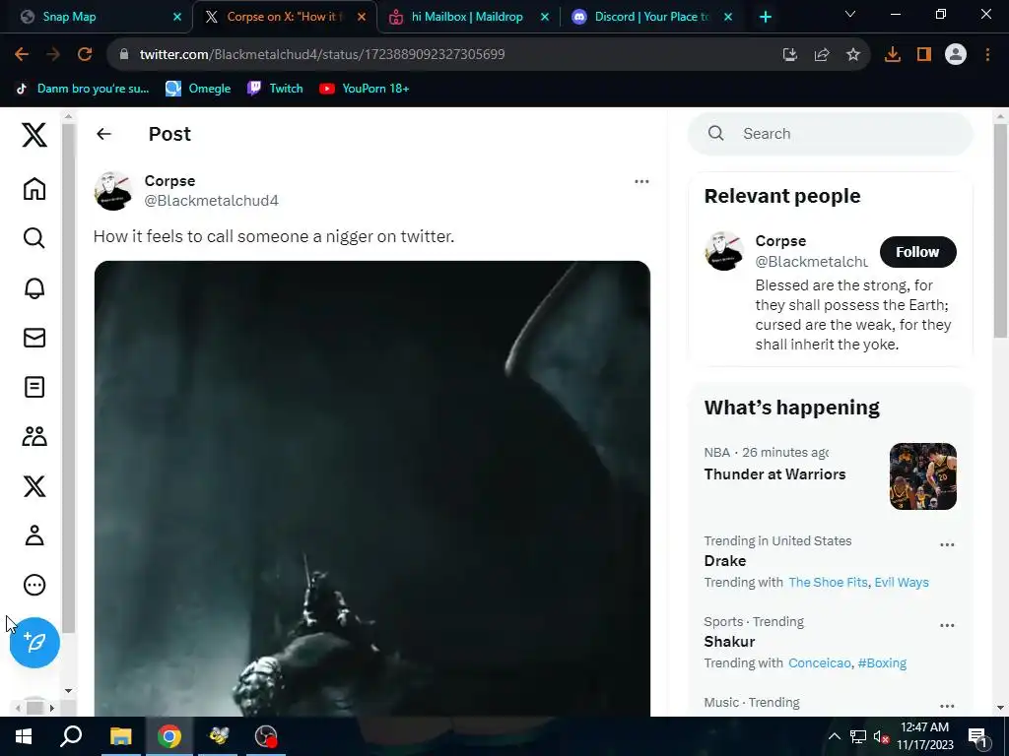Click page vertical scrollbar thumb

pyautogui.click(x=1000, y=230)
